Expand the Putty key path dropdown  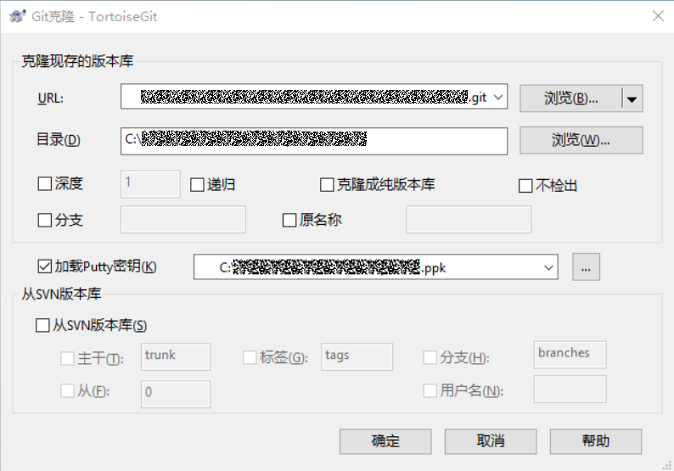tap(548, 267)
